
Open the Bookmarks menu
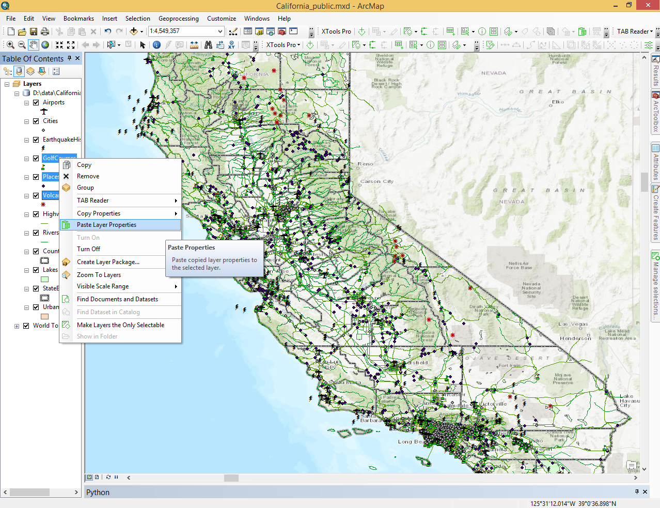pyautogui.click(x=78, y=19)
